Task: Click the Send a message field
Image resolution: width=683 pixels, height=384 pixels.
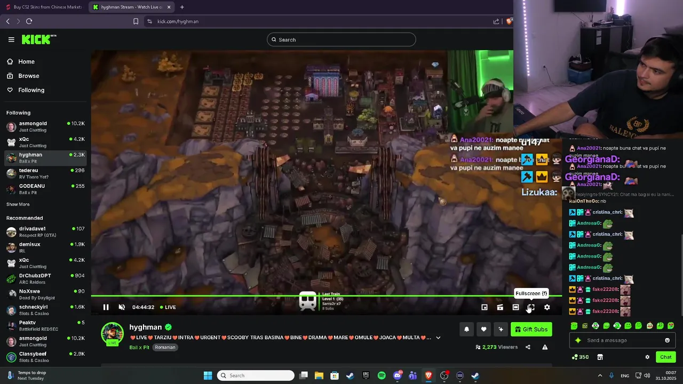Action: (622, 340)
